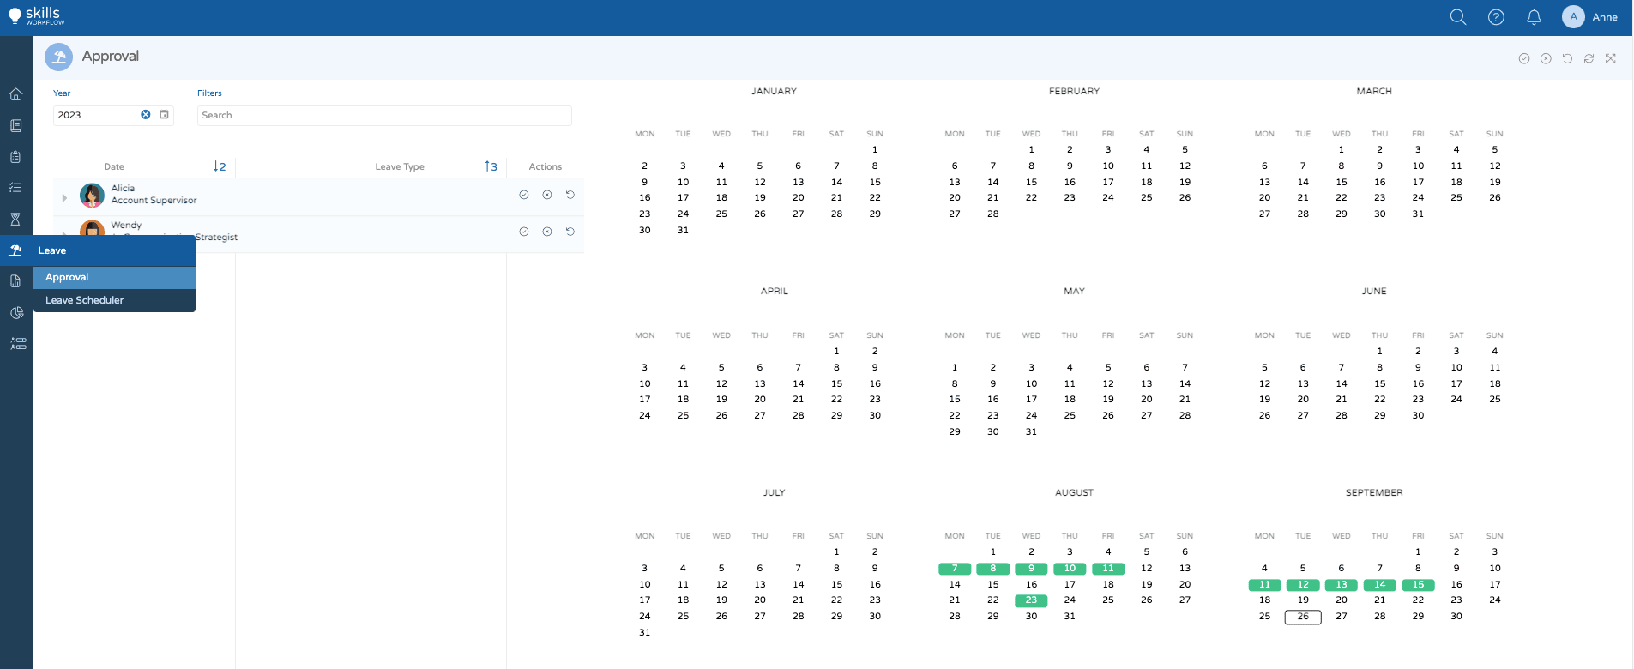Select Approval in the Leave submenu
Screen dimensions: 1634x669
[67, 277]
